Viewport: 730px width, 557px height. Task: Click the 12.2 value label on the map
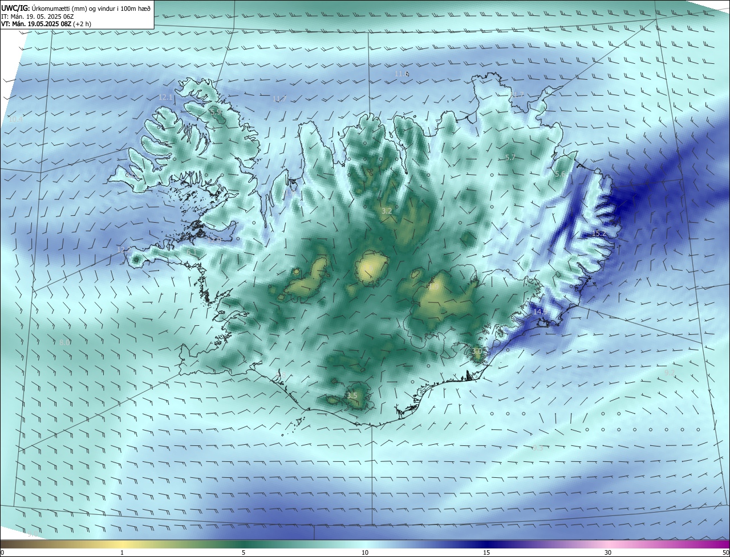click(123, 250)
